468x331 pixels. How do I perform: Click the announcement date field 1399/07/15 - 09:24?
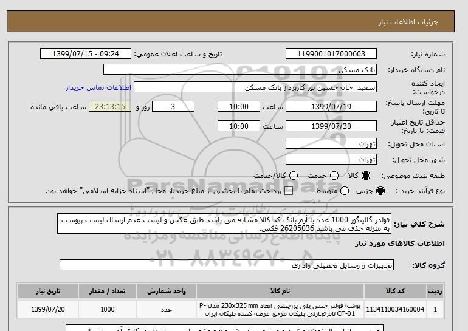click(x=86, y=53)
